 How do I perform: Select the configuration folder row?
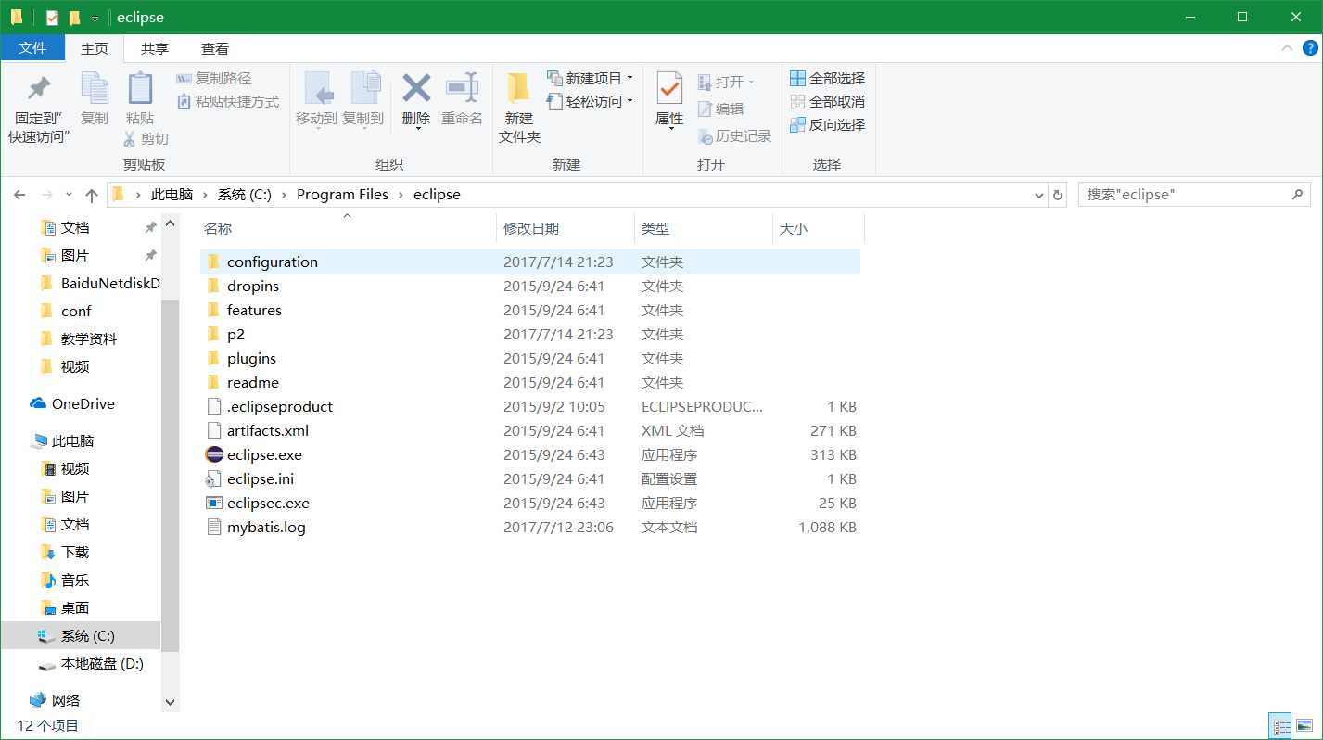[530, 262]
